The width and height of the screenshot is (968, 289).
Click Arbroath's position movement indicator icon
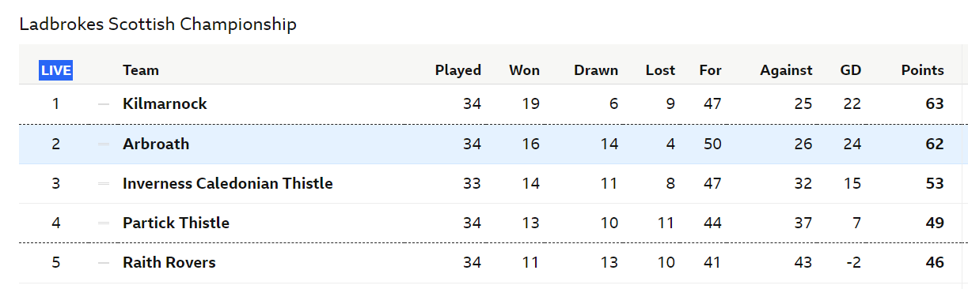click(104, 144)
